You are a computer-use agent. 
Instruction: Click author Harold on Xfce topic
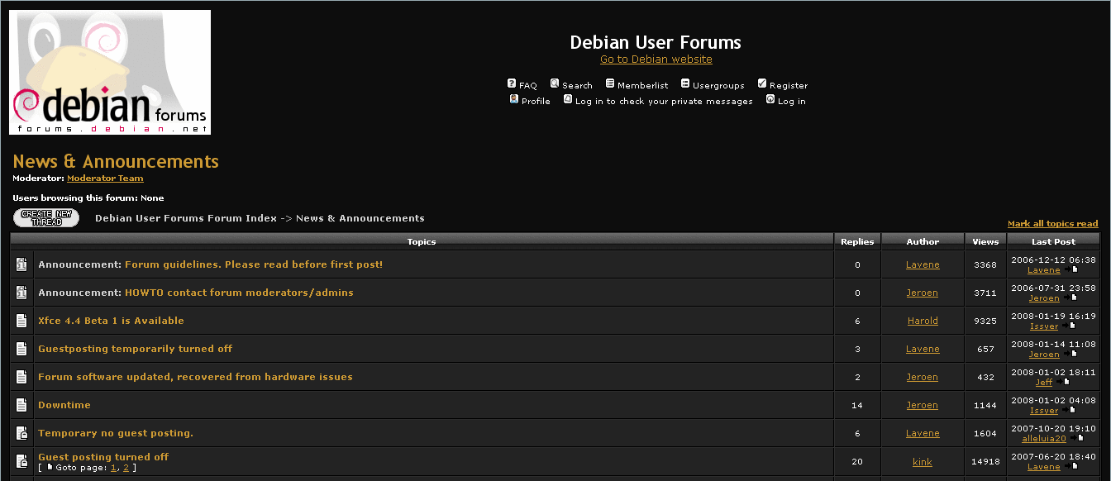click(x=922, y=320)
